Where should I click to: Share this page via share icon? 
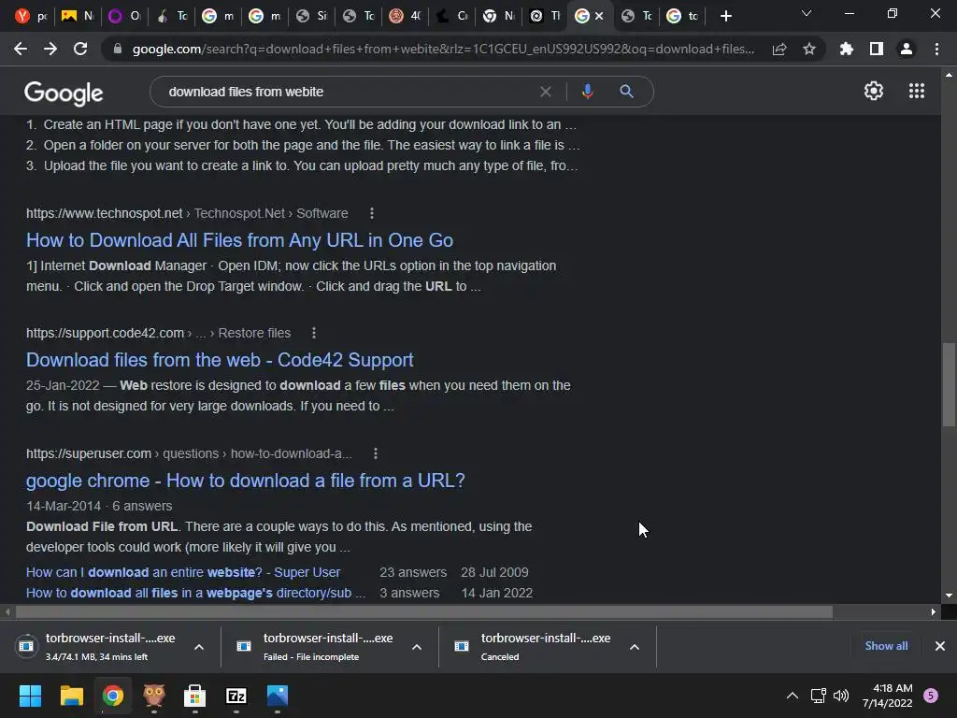[779, 50]
